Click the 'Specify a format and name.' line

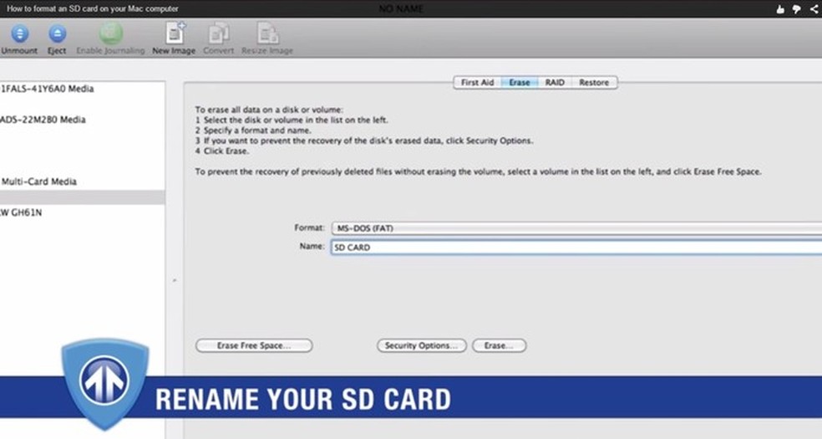253,130
